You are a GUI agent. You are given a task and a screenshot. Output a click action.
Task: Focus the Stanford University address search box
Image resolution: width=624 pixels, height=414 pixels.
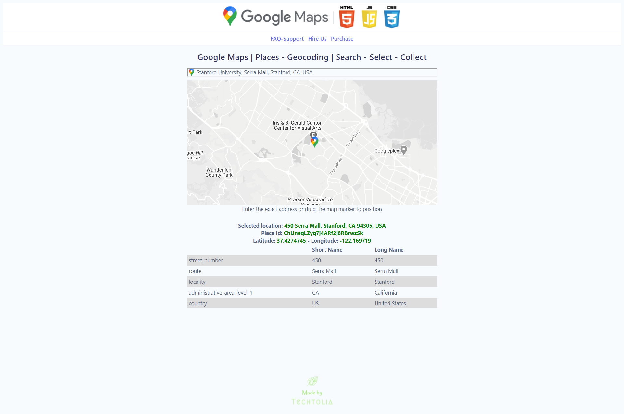(312, 72)
